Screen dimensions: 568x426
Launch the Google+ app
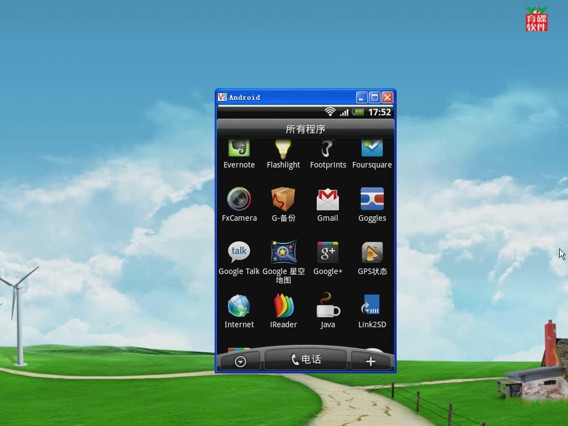pyautogui.click(x=327, y=258)
